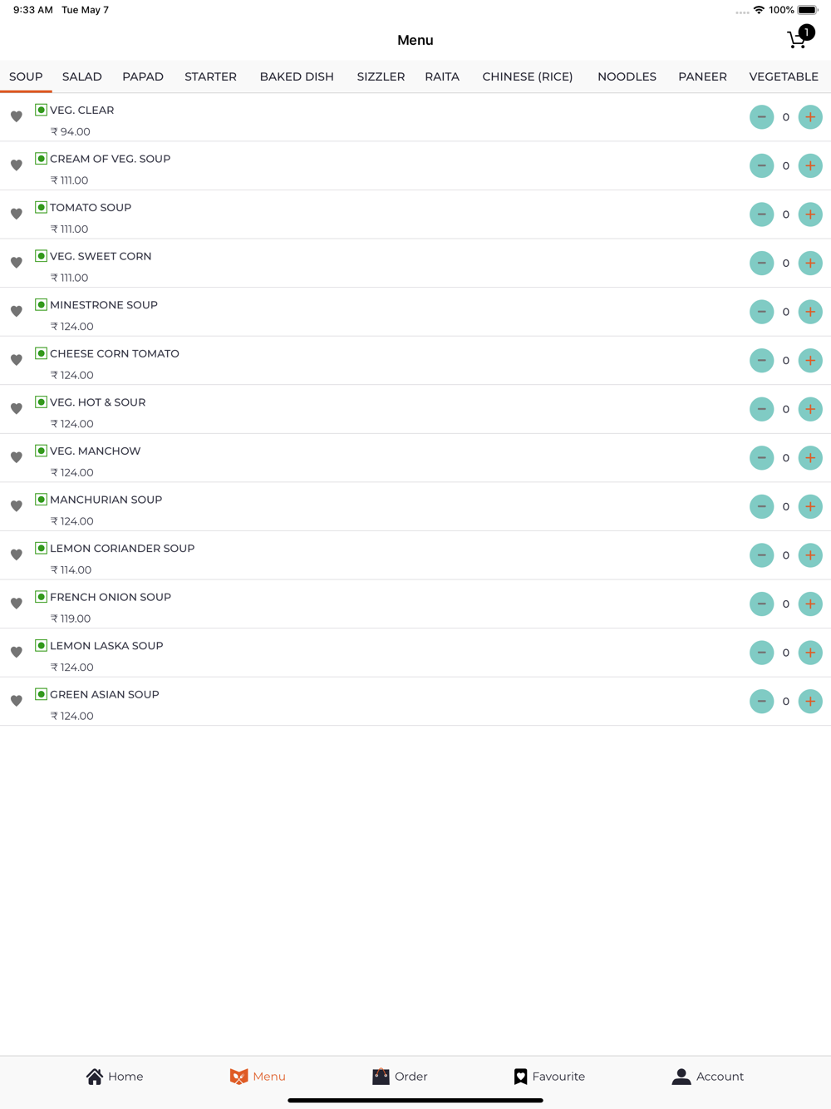The image size is (831, 1109).
Task: Select the FRENCH ONION SOUP item
Action: [415, 604]
